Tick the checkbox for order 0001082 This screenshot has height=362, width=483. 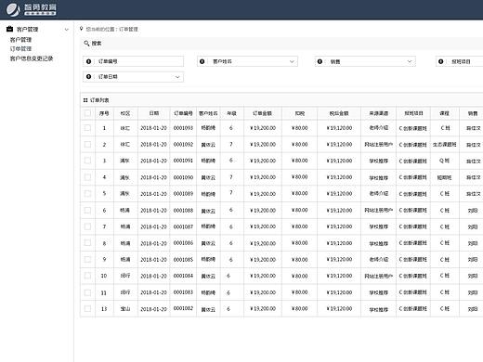(x=87, y=309)
